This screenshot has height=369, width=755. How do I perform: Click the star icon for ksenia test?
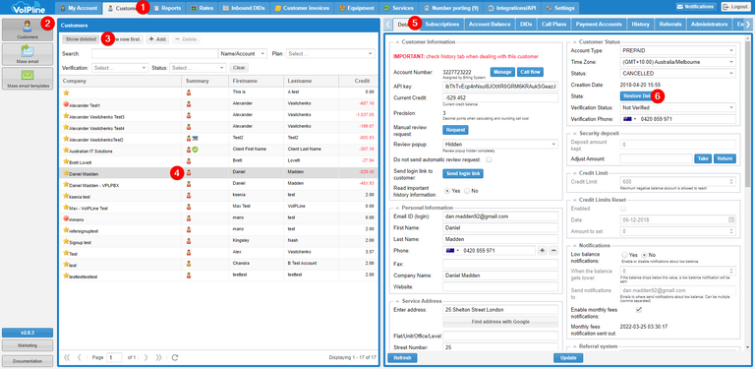[x=66, y=195]
